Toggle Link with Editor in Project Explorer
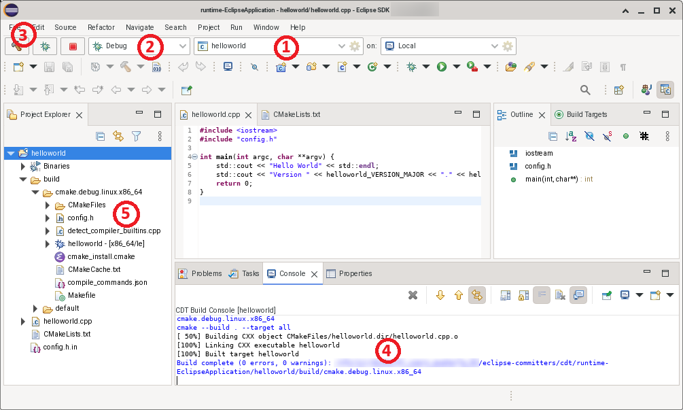 click(118, 137)
